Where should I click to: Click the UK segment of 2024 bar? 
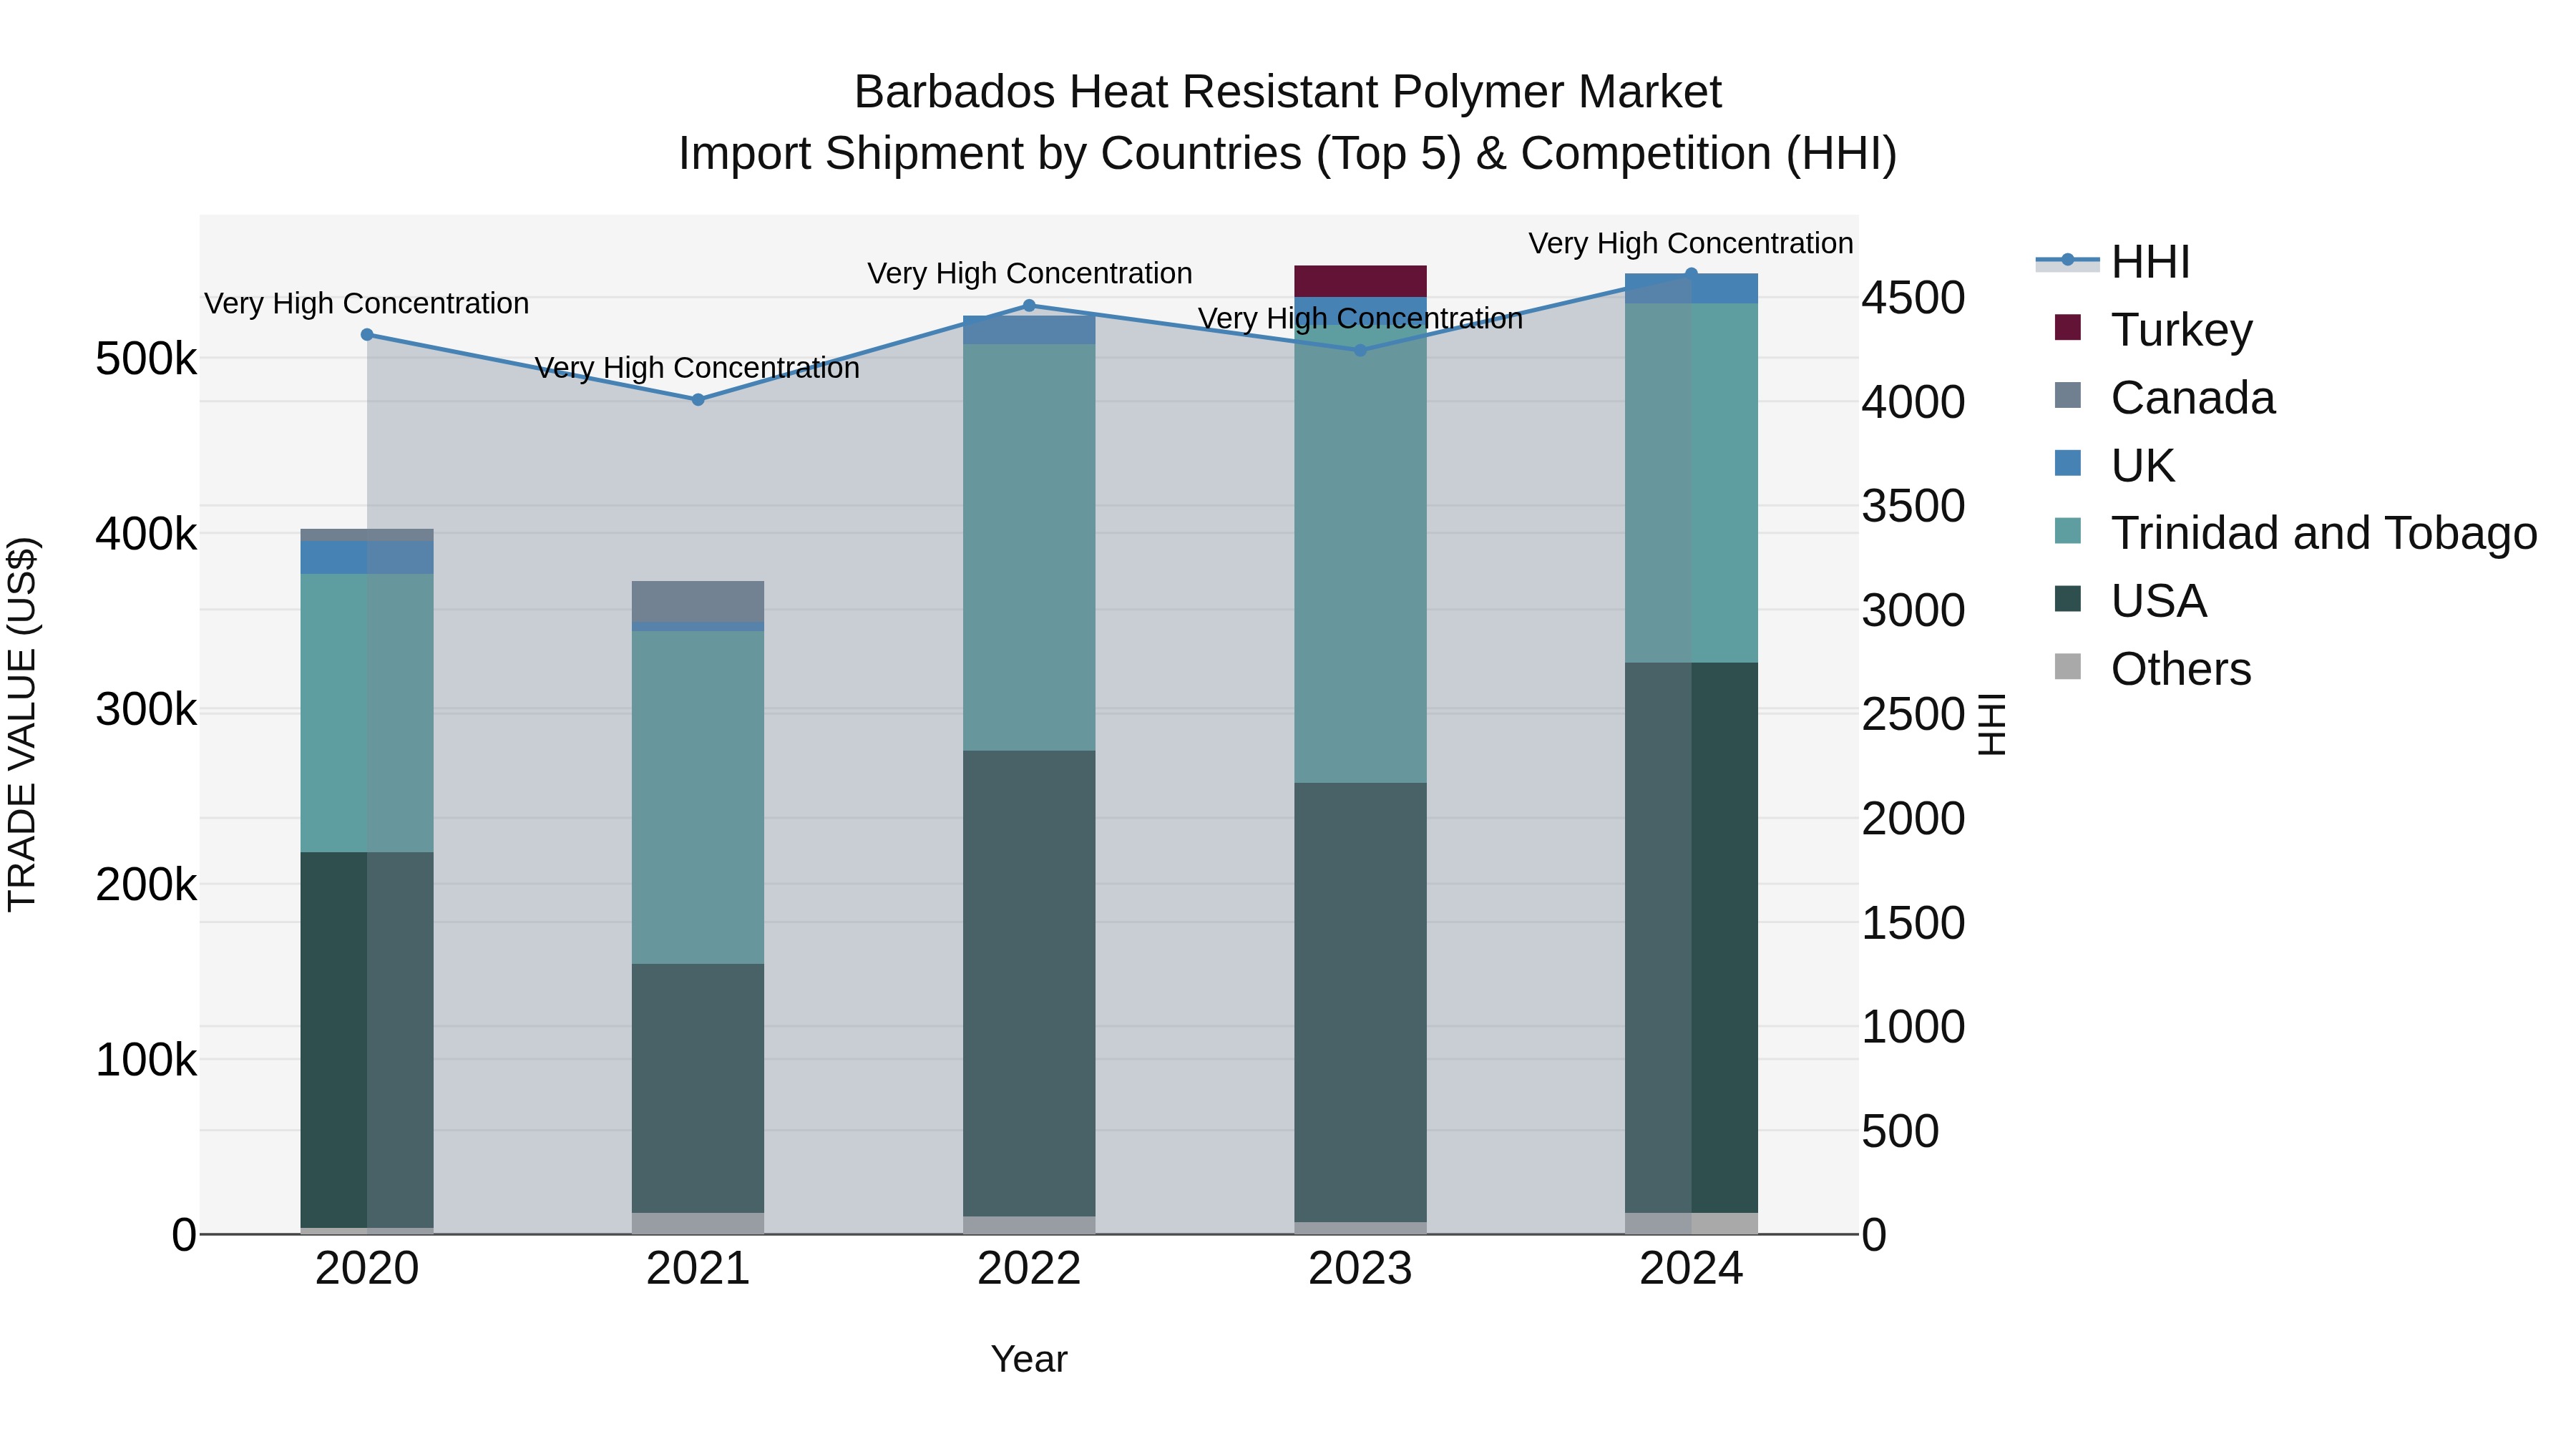pos(1691,289)
